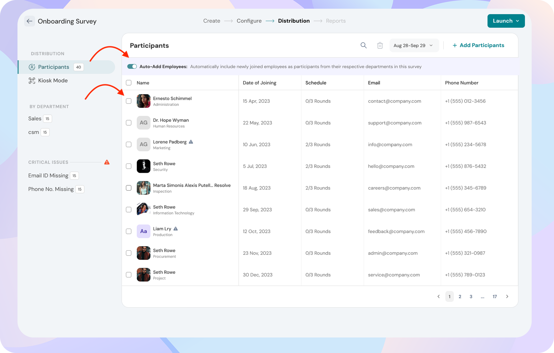Go to previous page arrow in pagination

438,296
